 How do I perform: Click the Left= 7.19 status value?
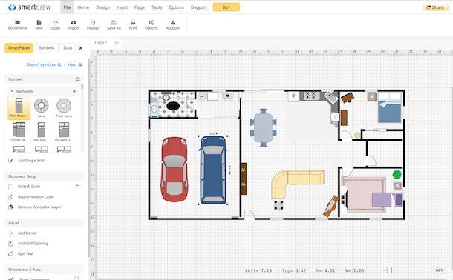pos(258,270)
